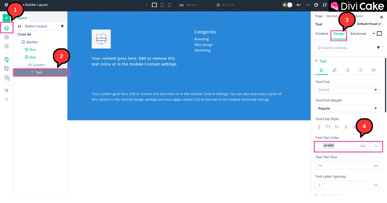This screenshot has width=387, height=203.
Task: Click the undo arrow in the top bar
Action: 299,5
